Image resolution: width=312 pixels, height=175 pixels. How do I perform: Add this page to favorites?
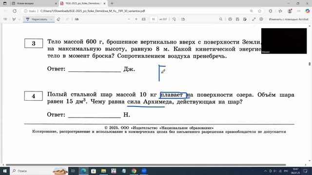(x=259, y=11)
